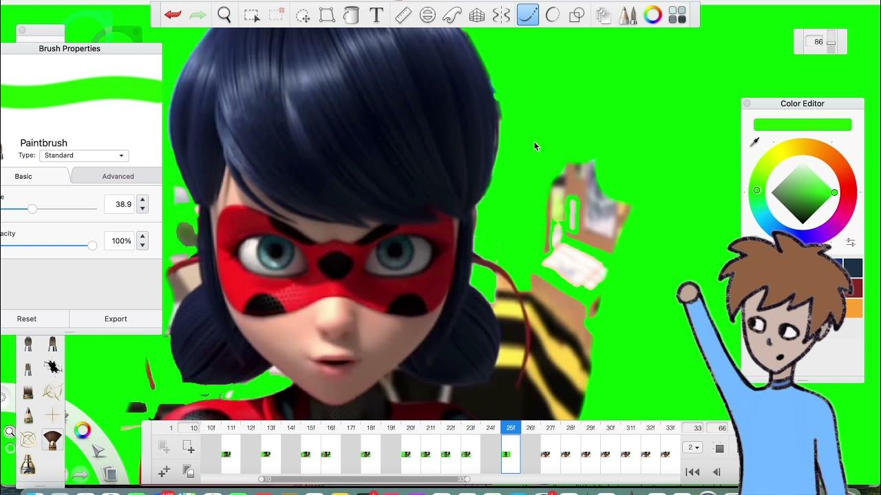Switch to the Advanced tab
This screenshot has height=495, width=881.
(118, 176)
